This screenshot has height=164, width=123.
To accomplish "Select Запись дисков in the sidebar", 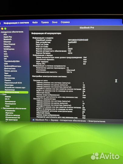I will [11, 71].
